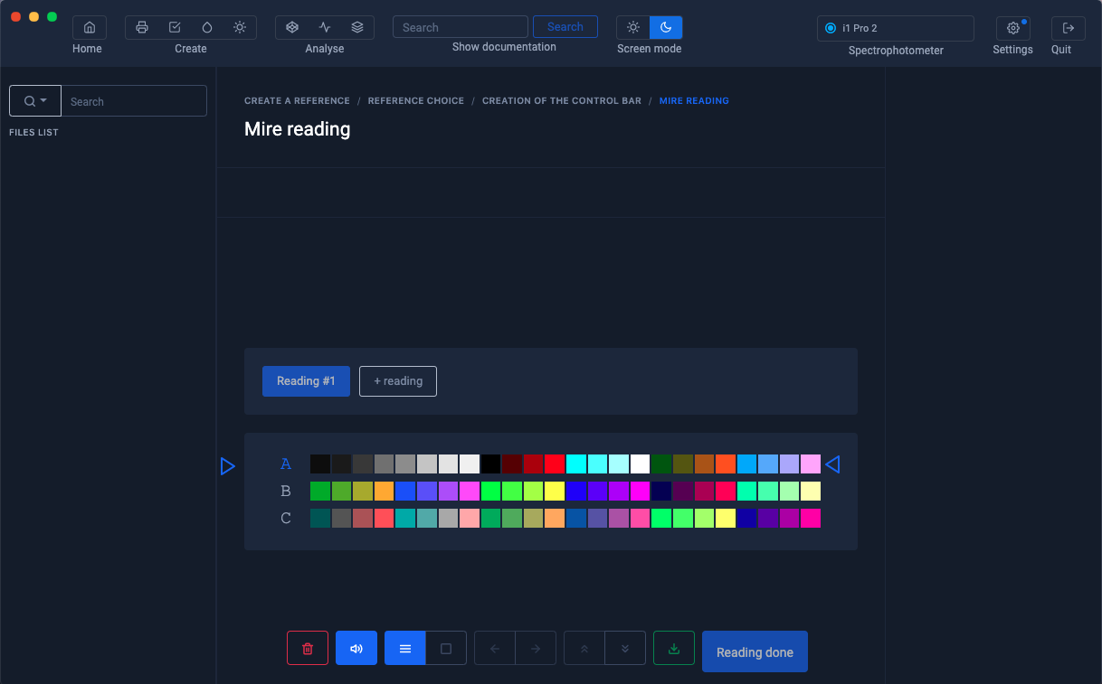The image size is (1102, 684).
Task: Pick the light pink last patch in row A
Action: pos(811,464)
